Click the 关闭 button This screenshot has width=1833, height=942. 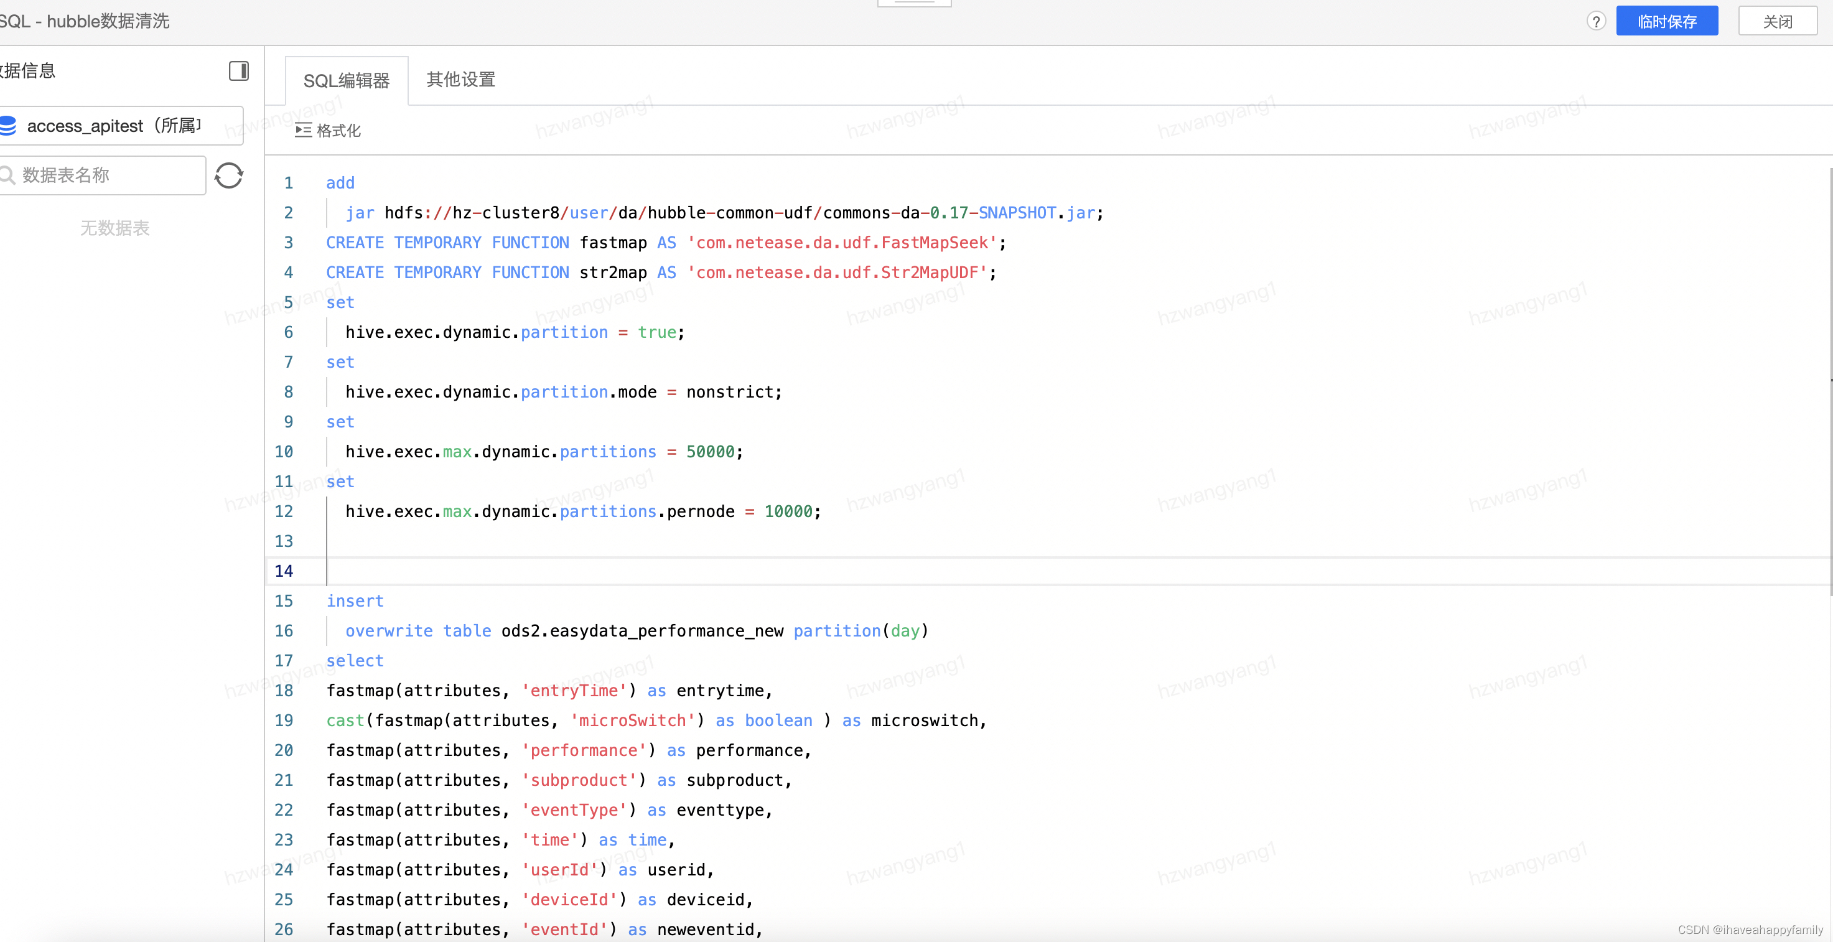[1777, 21]
